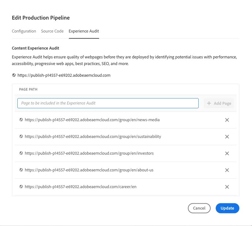Image resolution: width=252 pixels, height=226 pixels.
Task: Click globe icon next to publish base URL
Action: click(x=14, y=75)
